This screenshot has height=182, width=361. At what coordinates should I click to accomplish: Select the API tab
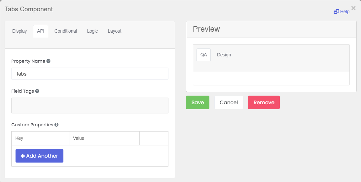pos(41,31)
